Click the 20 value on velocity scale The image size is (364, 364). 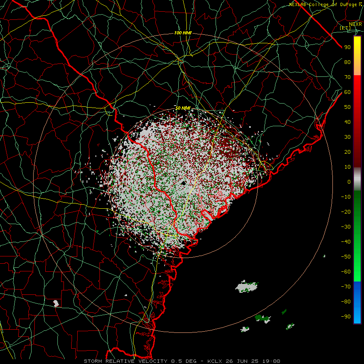click(x=347, y=152)
